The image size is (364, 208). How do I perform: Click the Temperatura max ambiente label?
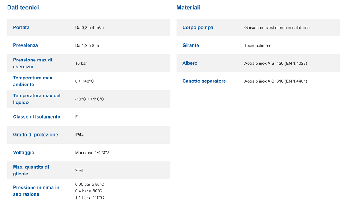(32, 81)
